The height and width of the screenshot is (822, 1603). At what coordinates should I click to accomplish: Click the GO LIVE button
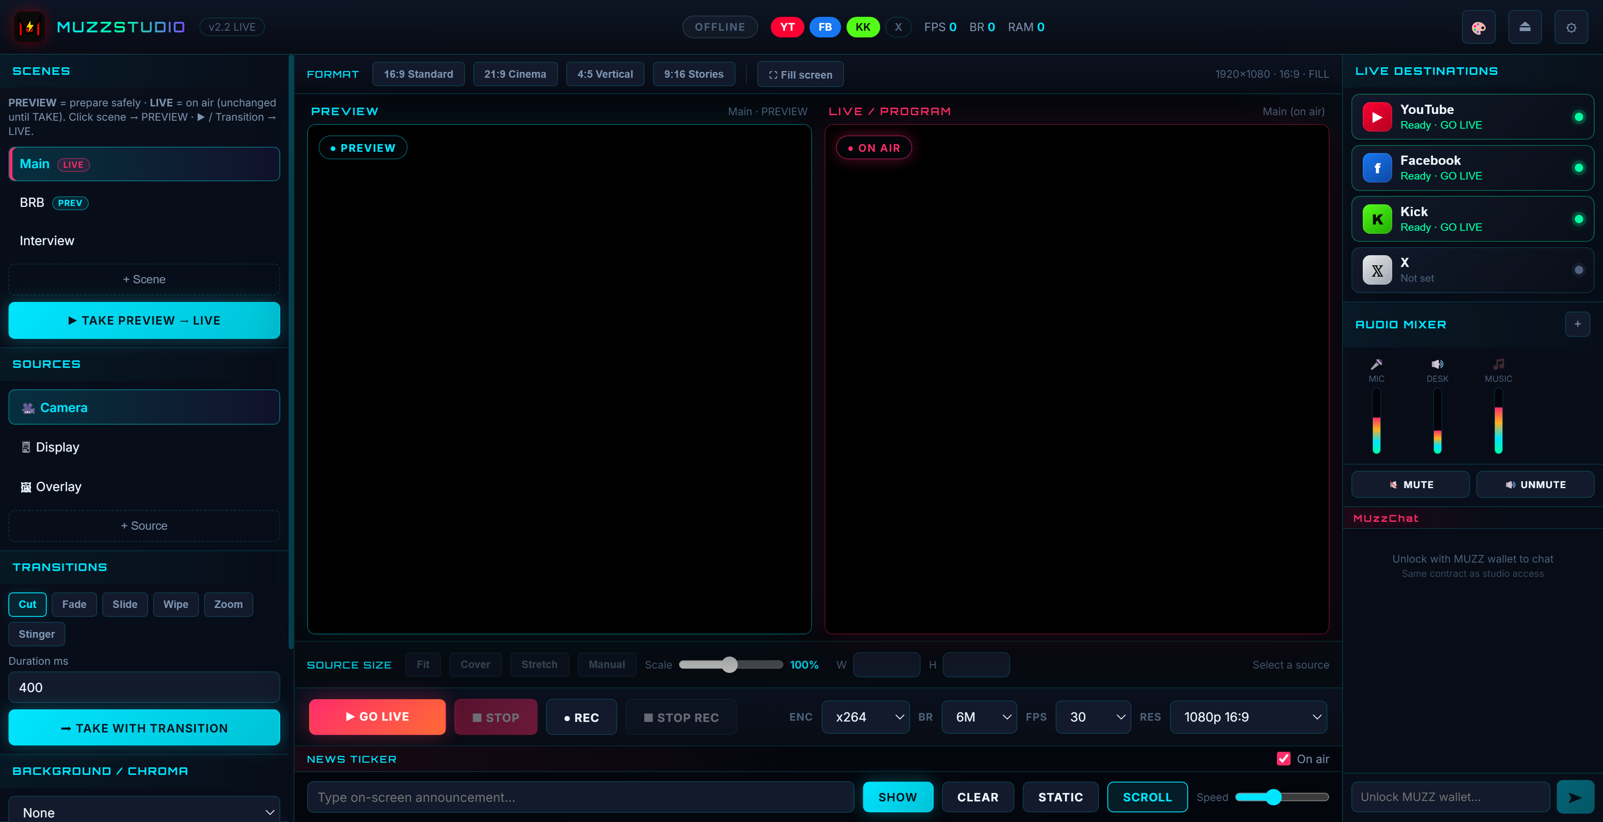377,716
